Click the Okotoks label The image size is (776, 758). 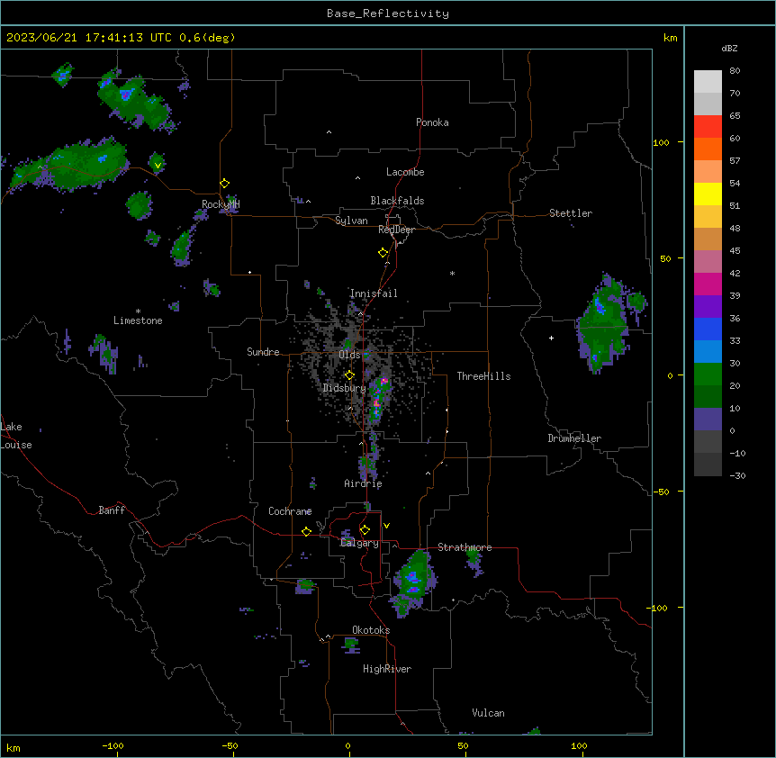pyautogui.click(x=371, y=630)
